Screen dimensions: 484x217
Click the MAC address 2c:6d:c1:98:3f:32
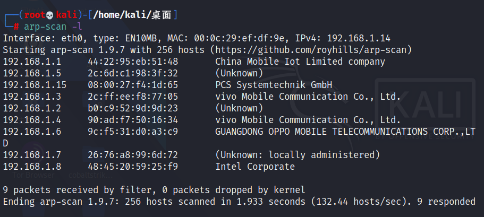133,73
